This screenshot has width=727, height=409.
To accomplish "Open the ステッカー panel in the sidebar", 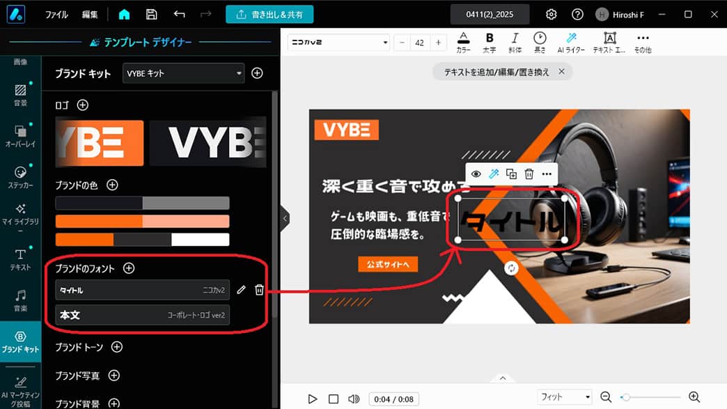I will coord(20,175).
